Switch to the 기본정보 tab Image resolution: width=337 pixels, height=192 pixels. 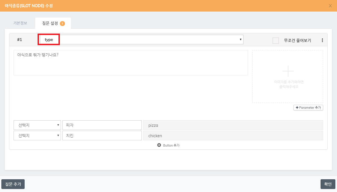coord(20,23)
